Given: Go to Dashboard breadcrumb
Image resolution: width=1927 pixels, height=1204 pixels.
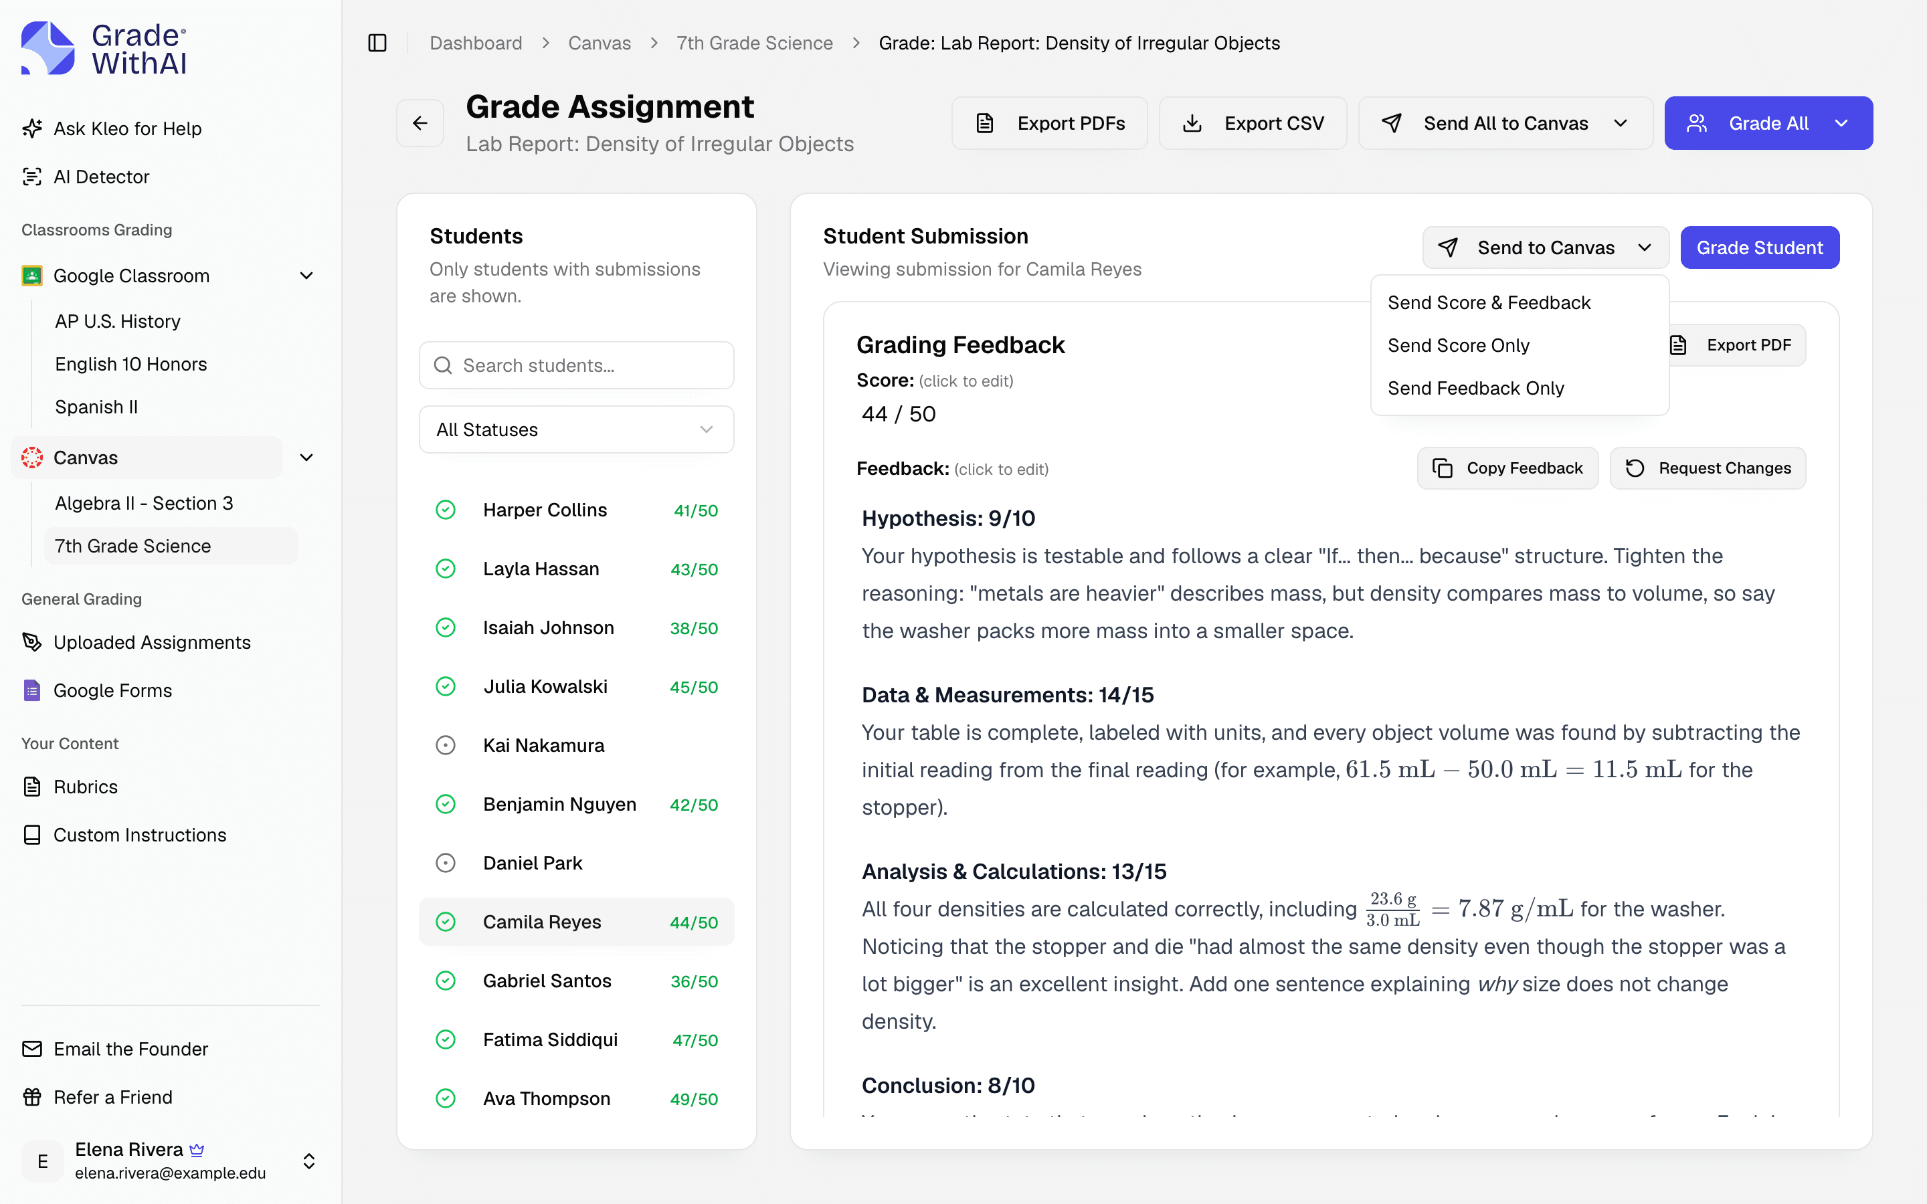Looking at the screenshot, I should pos(476,43).
